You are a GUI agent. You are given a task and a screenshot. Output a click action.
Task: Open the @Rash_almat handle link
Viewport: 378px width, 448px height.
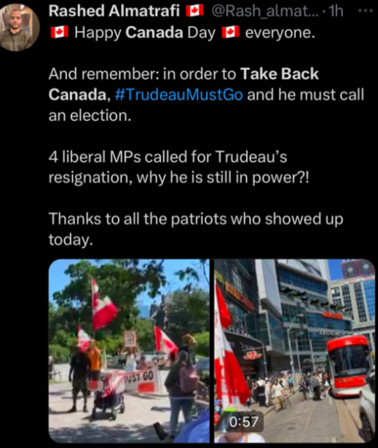pos(264,12)
